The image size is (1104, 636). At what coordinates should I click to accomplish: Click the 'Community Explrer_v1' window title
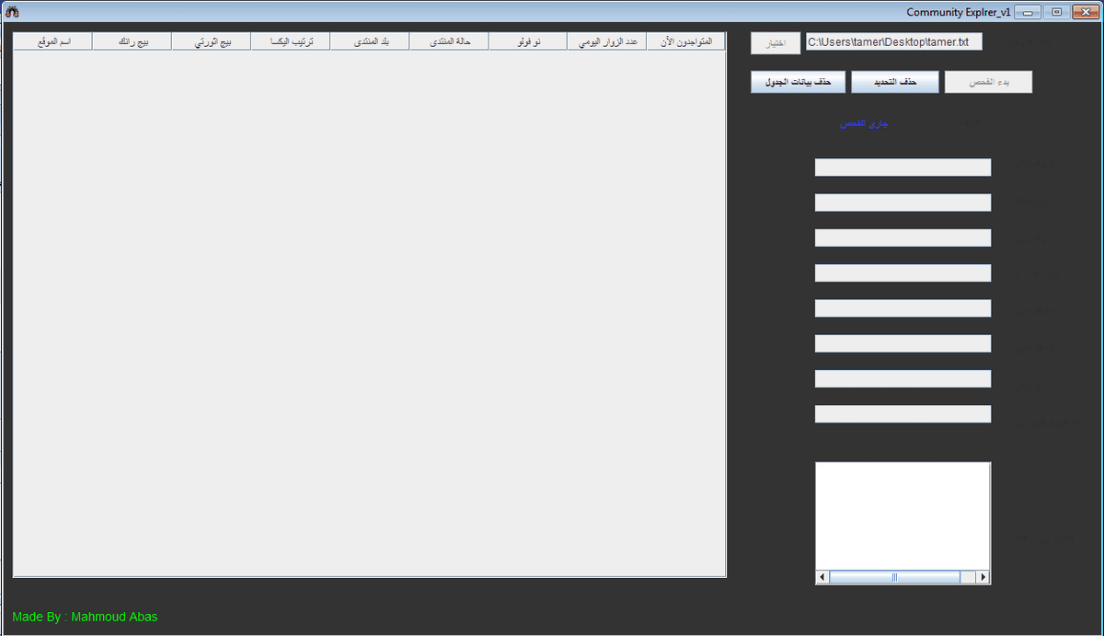[x=959, y=12]
